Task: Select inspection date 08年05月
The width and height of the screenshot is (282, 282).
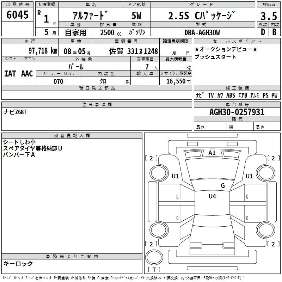Action: [77, 51]
